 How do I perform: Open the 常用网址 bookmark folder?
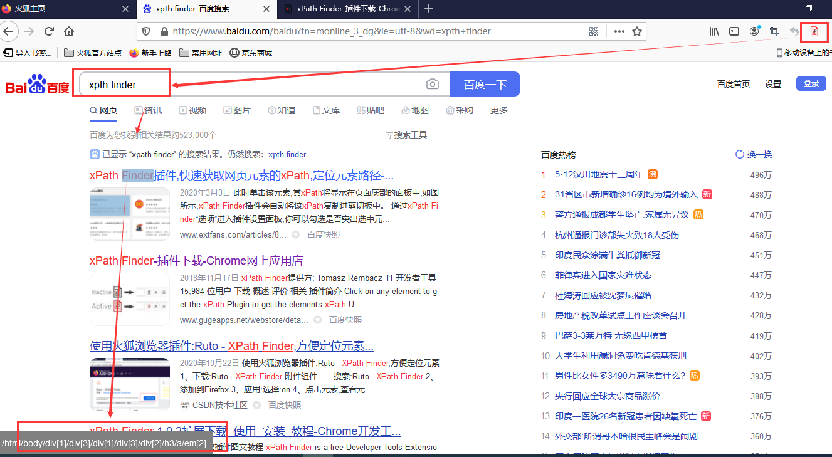(x=201, y=53)
